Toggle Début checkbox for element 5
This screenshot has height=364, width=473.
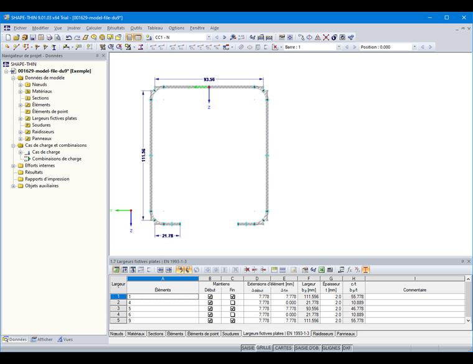tap(210, 309)
